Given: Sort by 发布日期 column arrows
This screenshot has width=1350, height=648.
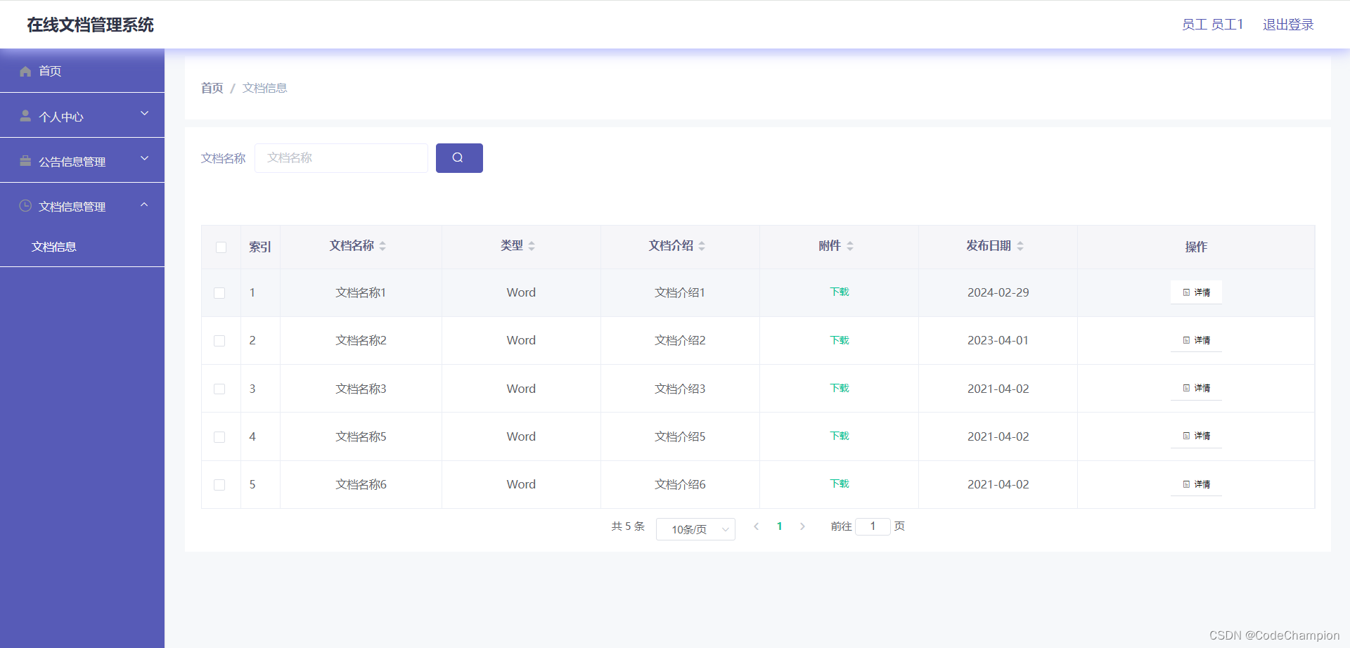Looking at the screenshot, I should (x=1020, y=246).
